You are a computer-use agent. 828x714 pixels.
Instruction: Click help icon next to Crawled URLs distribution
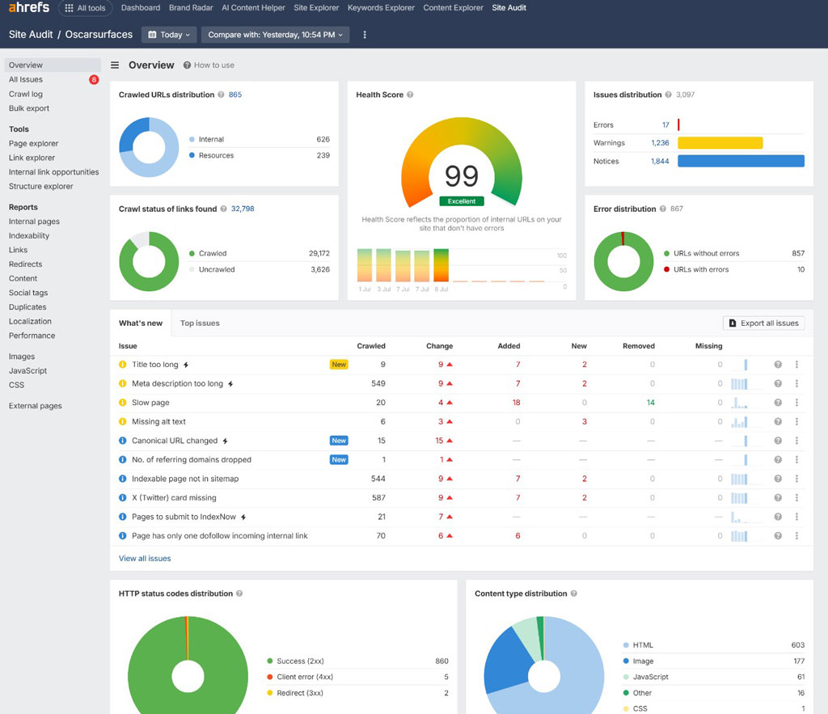pyautogui.click(x=221, y=95)
